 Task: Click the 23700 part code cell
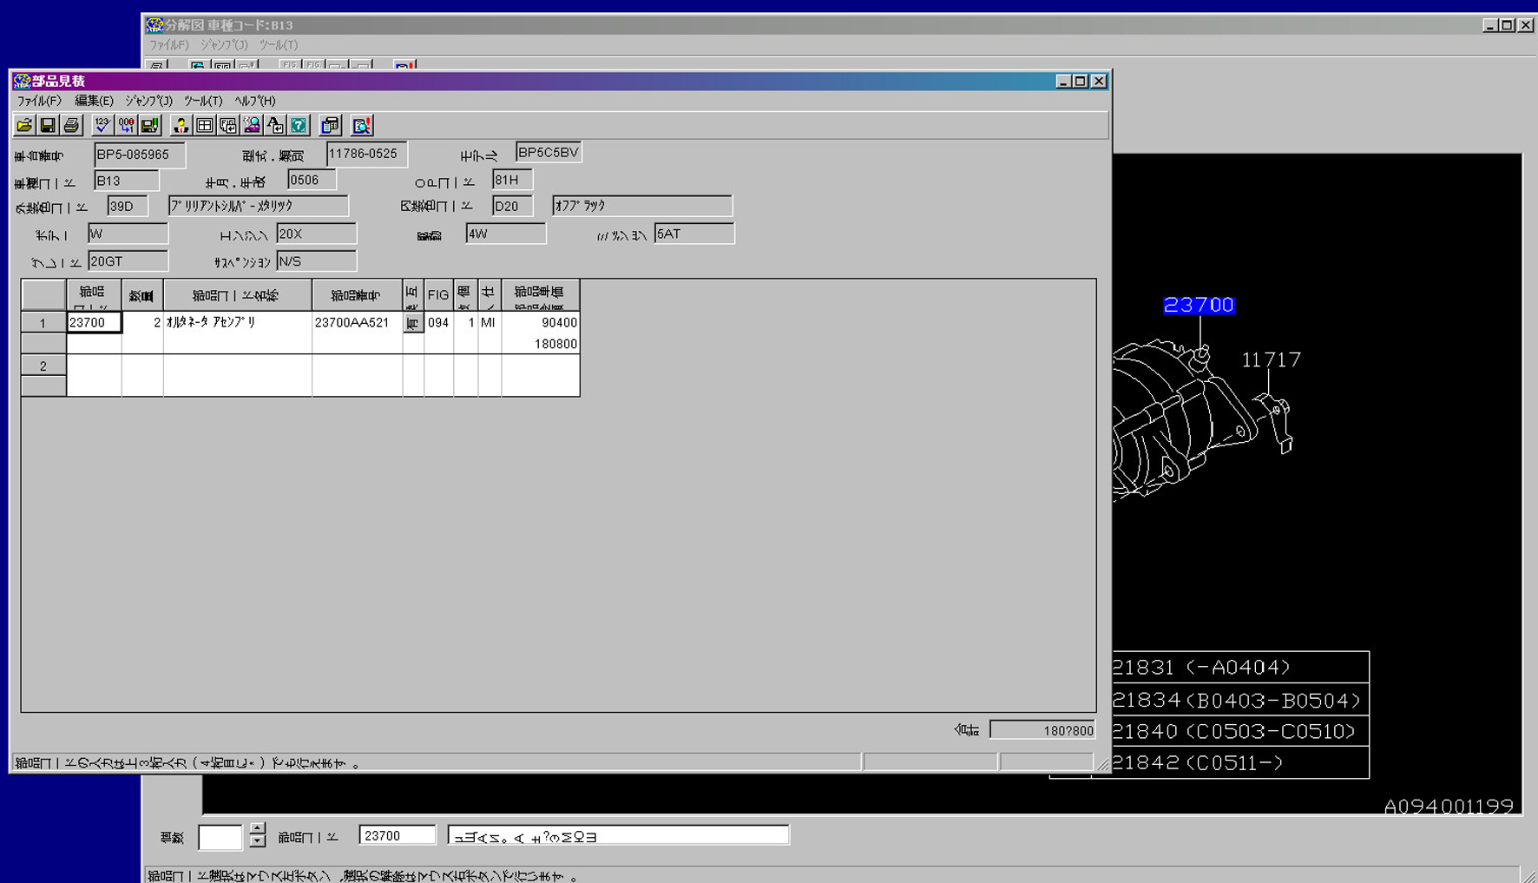[x=94, y=323]
